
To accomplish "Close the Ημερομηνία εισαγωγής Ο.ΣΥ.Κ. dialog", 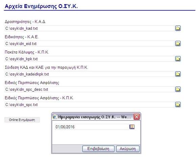I will pos(137,117).
